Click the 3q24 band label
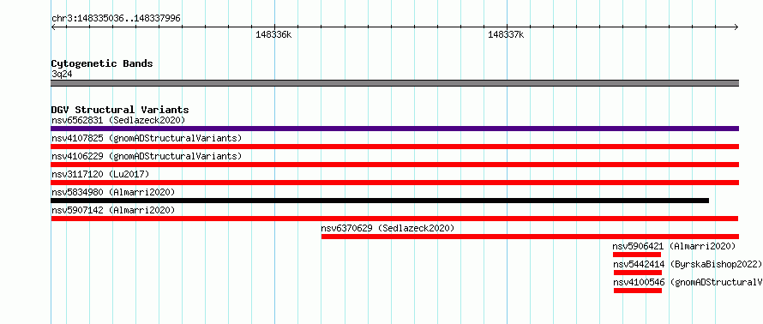Viewport: 763px width, 324px height. [x=62, y=75]
